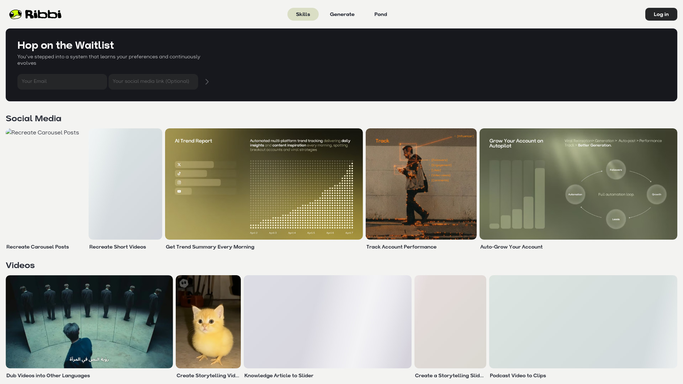Image resolution: width=683 pixels, height=384 pixels.
Task: Submit waitlist with arrow icon
Action: tap(207, 82)
